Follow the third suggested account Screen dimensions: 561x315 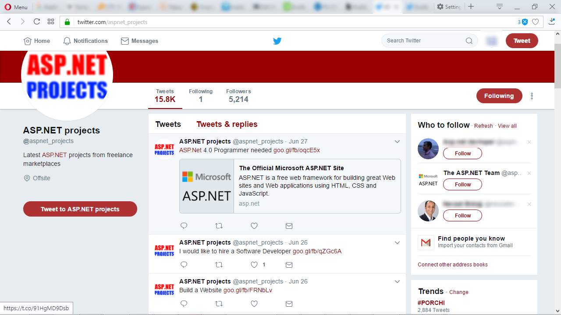click(x=462, y=216)
